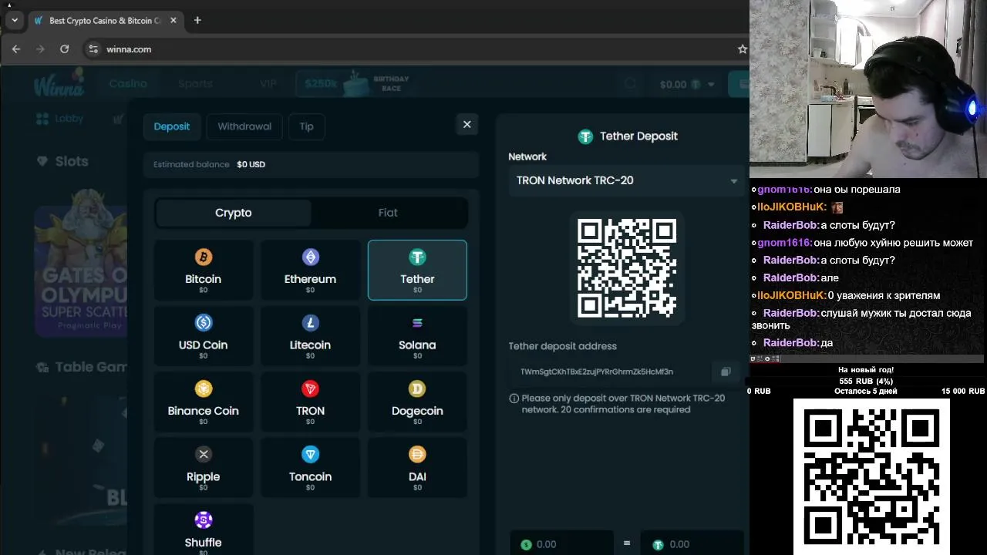Click the stream overlay donation QR code
987x555 pixels.
pyautogui.click(x=871, y=475)
